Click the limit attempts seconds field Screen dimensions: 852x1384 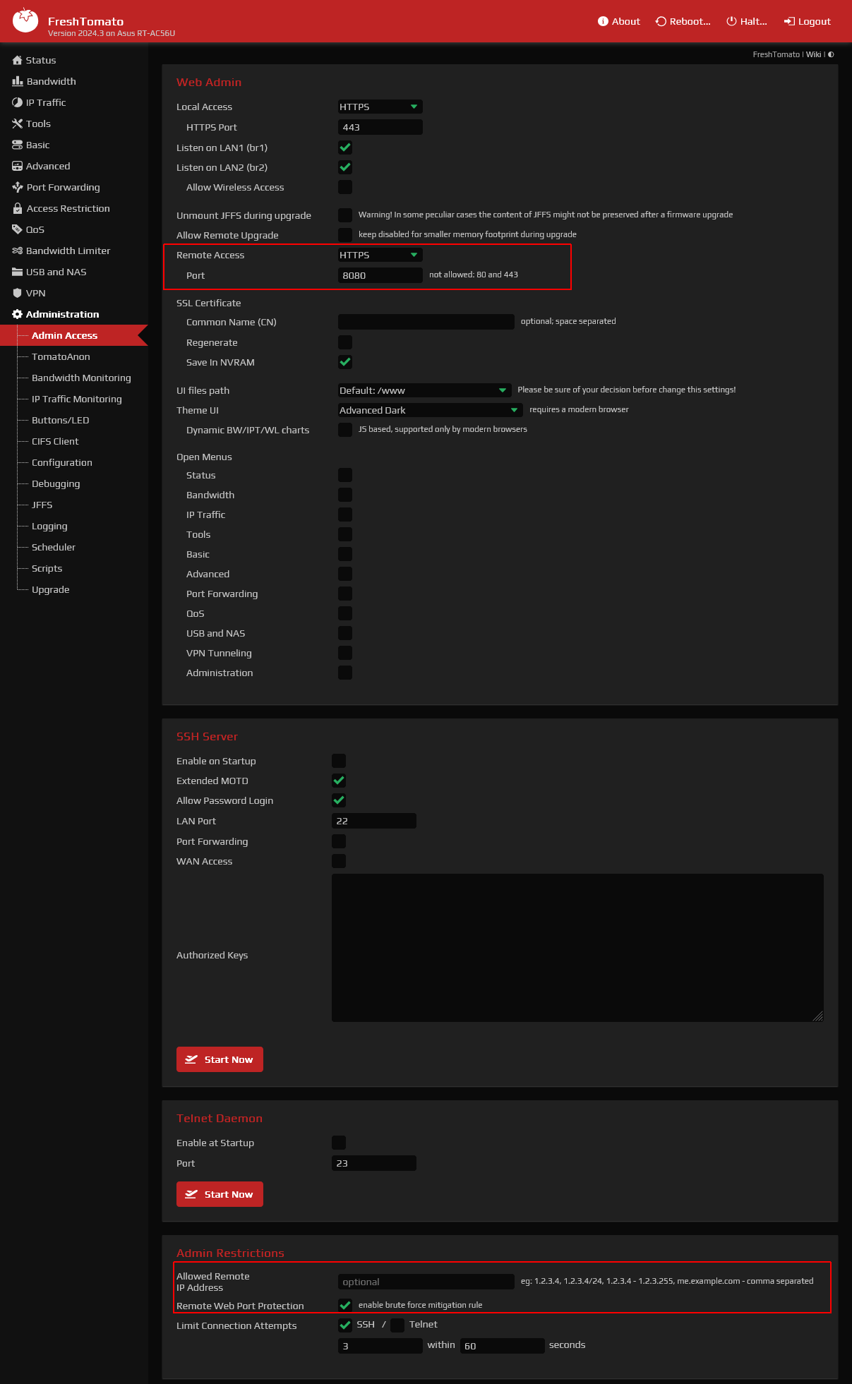pyautogui.click(x=503, y=1346)
